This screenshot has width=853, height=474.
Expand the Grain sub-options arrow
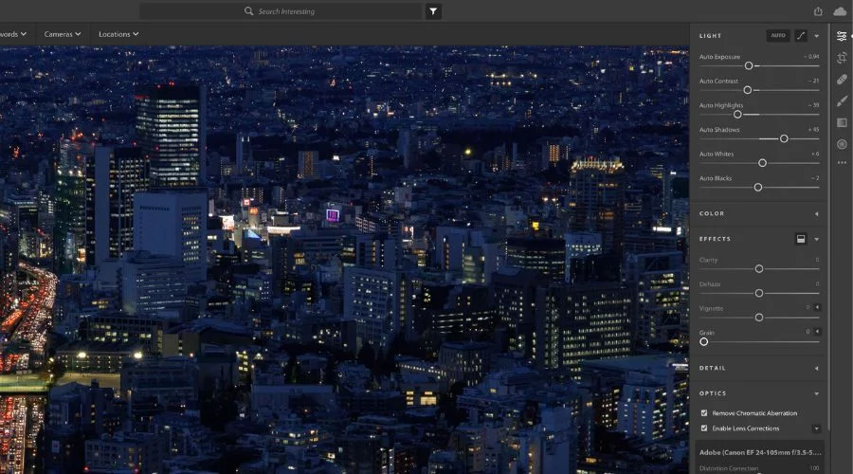tap(817, 332)
